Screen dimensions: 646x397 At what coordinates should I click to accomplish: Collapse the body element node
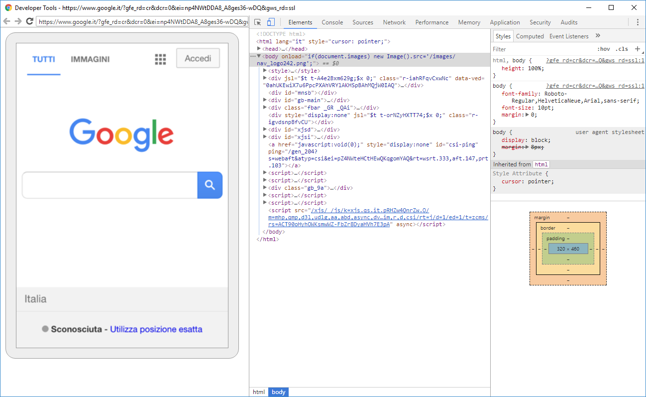coord(259,56)
